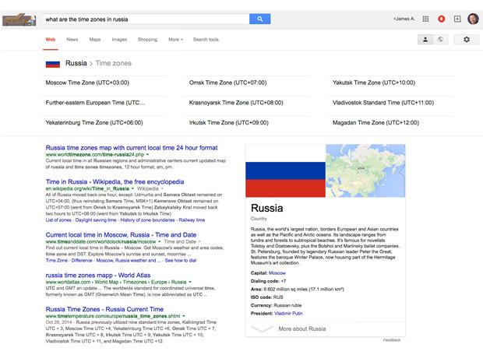This screenshot has width=483, height=362.
Task: Open Russia Time Zones - Russia Current Time result
Action: click(104, 309)
